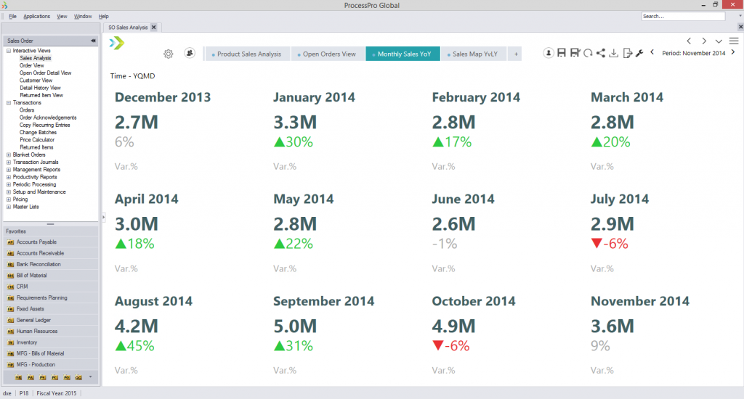Screen dimensions: 744x399
Task: Collapse the Interactive Views tree node
Action: click(x=8, y=51)
